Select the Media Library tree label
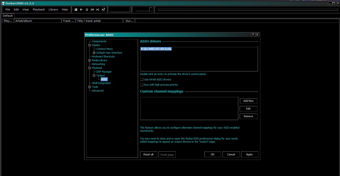This screenshot has width=340, height=176. pyautogui.click(x=100, y=60)
